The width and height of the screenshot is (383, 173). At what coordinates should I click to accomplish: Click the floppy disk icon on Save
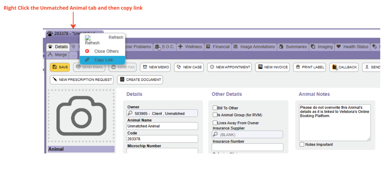coord(54,67)
